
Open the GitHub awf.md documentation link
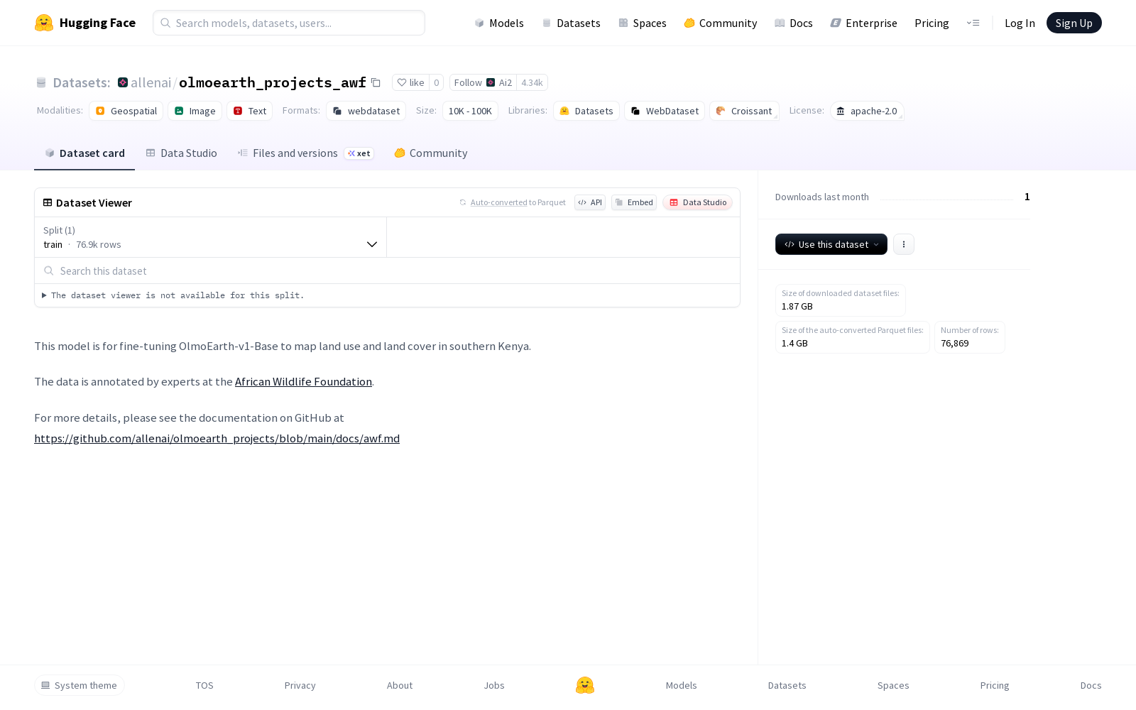217,439
